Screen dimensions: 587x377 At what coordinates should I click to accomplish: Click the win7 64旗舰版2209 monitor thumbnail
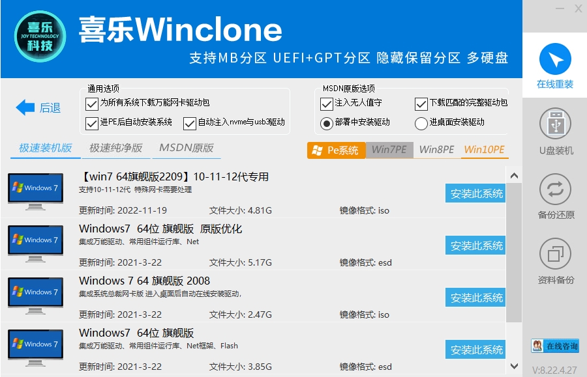point(36,191)
